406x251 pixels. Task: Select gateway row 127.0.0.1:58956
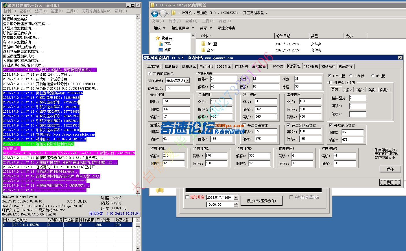click(67, 224)
